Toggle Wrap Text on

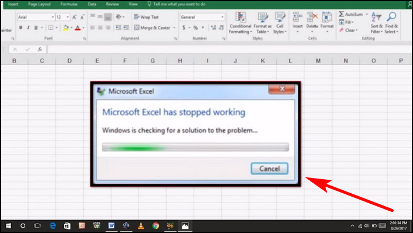click(x=146, y=17)
